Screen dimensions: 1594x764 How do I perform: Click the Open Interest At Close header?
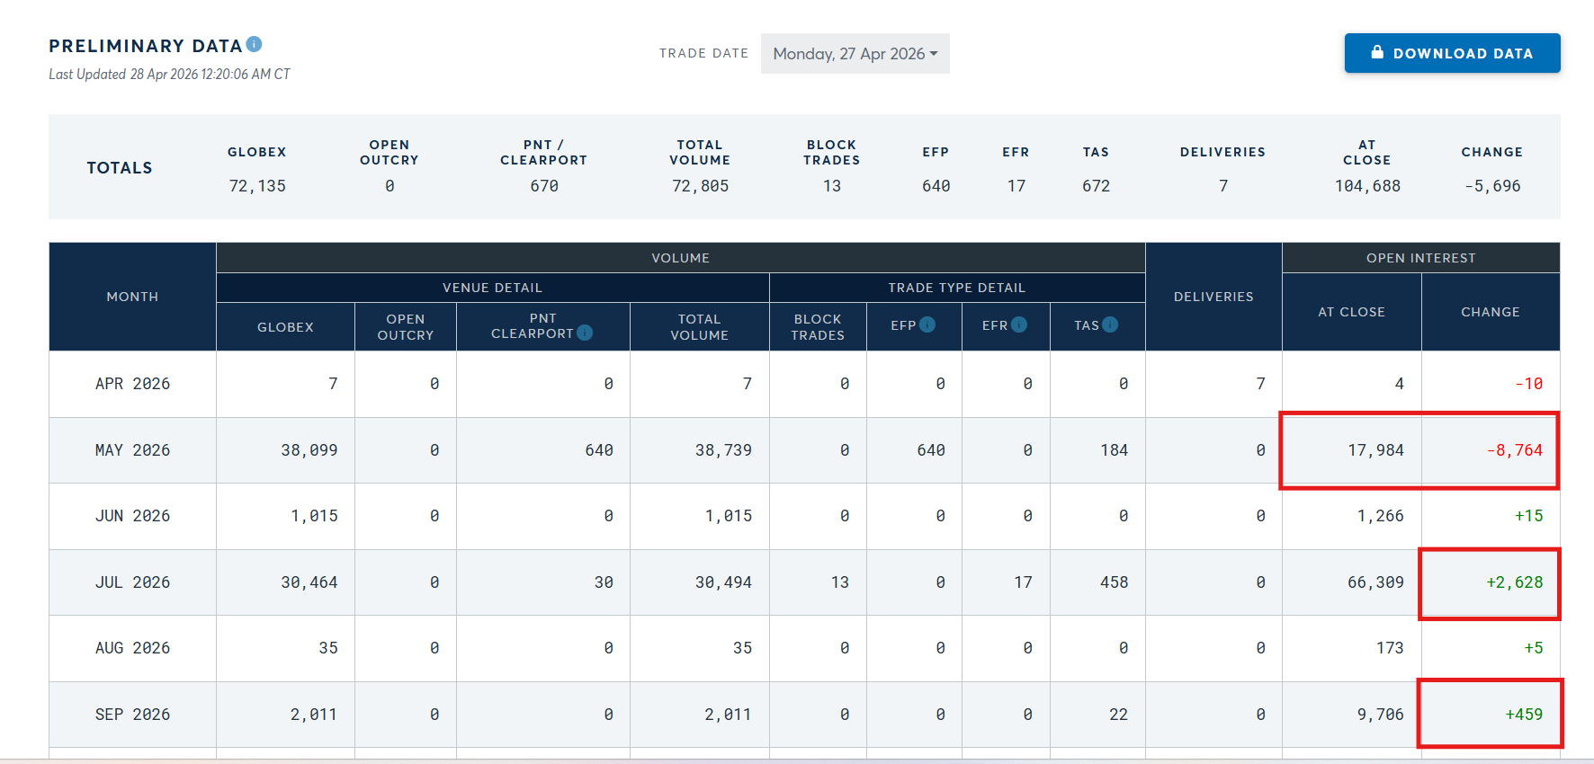1351,312
